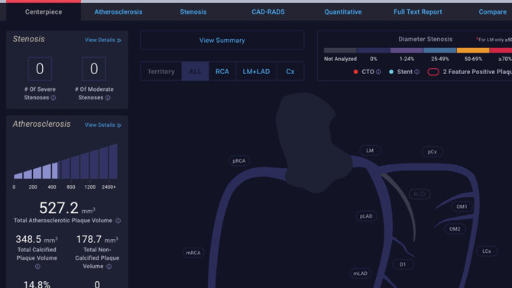
Task: Select the Cx territory filter
Action: point(290,72)
